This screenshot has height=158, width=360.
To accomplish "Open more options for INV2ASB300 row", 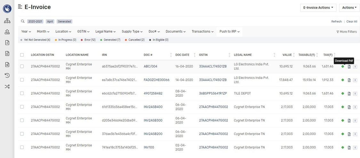I will coord(355,120).
